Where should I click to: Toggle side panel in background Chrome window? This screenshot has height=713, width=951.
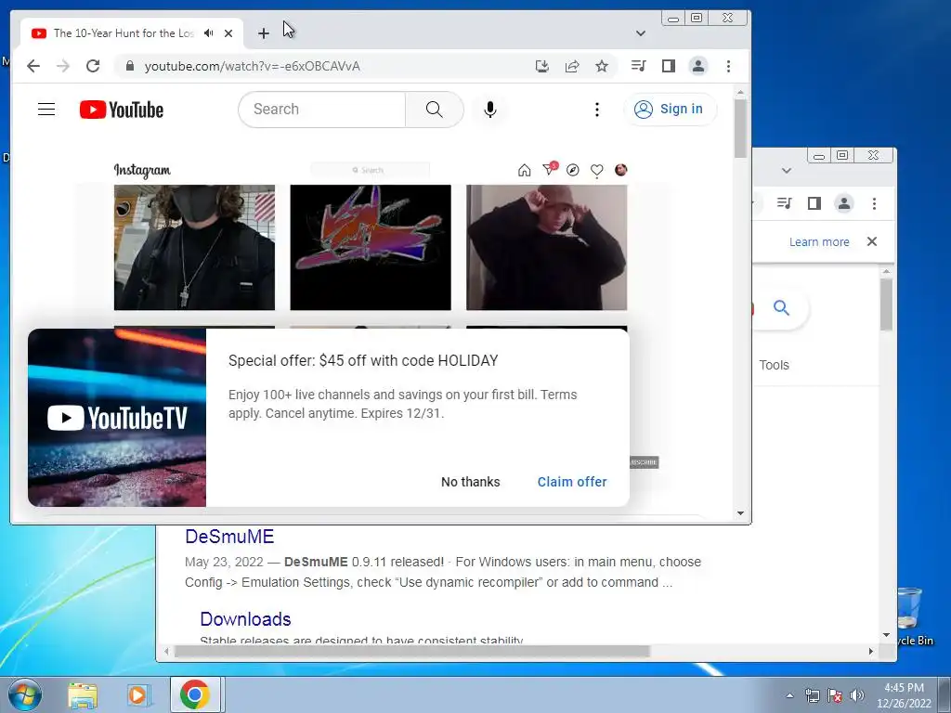coord(814,203)
